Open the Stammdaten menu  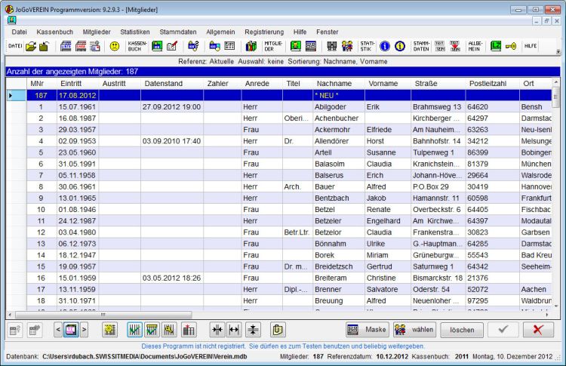178,32
